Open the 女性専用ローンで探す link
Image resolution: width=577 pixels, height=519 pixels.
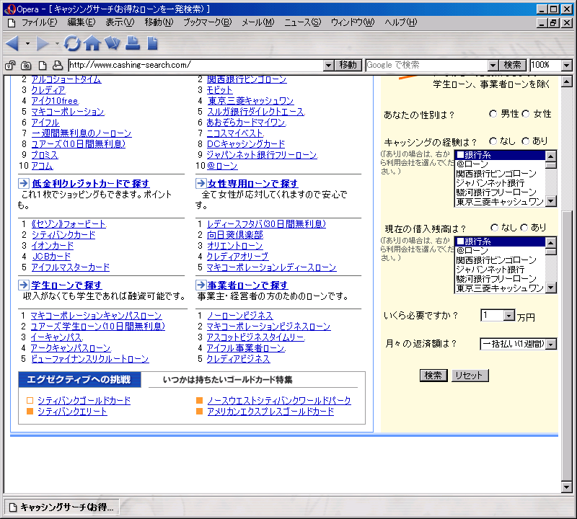[x=253, y=184]
